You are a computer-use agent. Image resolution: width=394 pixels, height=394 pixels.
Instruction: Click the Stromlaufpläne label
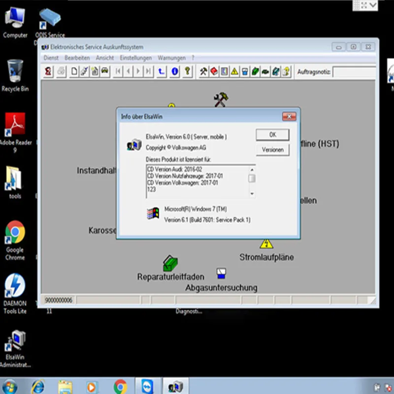click(x=266, y=257)
